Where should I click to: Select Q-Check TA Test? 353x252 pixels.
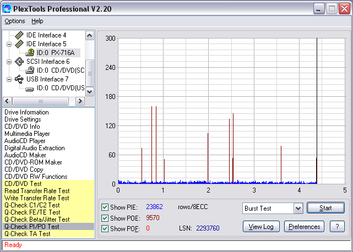coord(48,234)
